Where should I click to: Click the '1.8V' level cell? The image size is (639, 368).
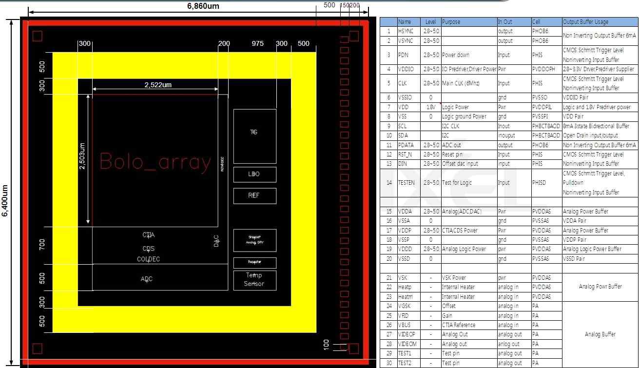click(x=431, y=107)
